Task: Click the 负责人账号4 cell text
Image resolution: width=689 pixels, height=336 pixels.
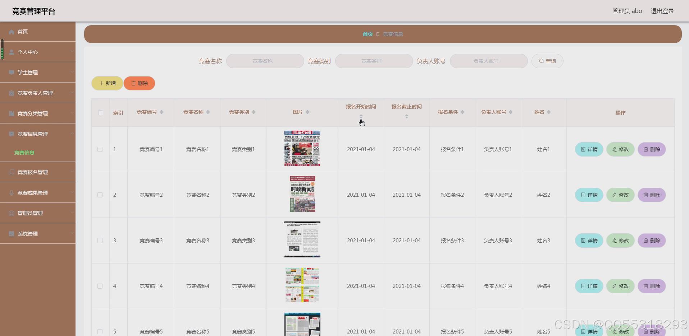Action: pos(498,286)
